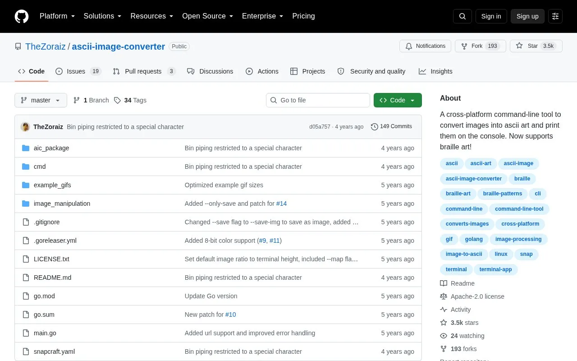Open issue link #14
The width and height of the screenshot is (577, 361).
[x=281, y=204]
